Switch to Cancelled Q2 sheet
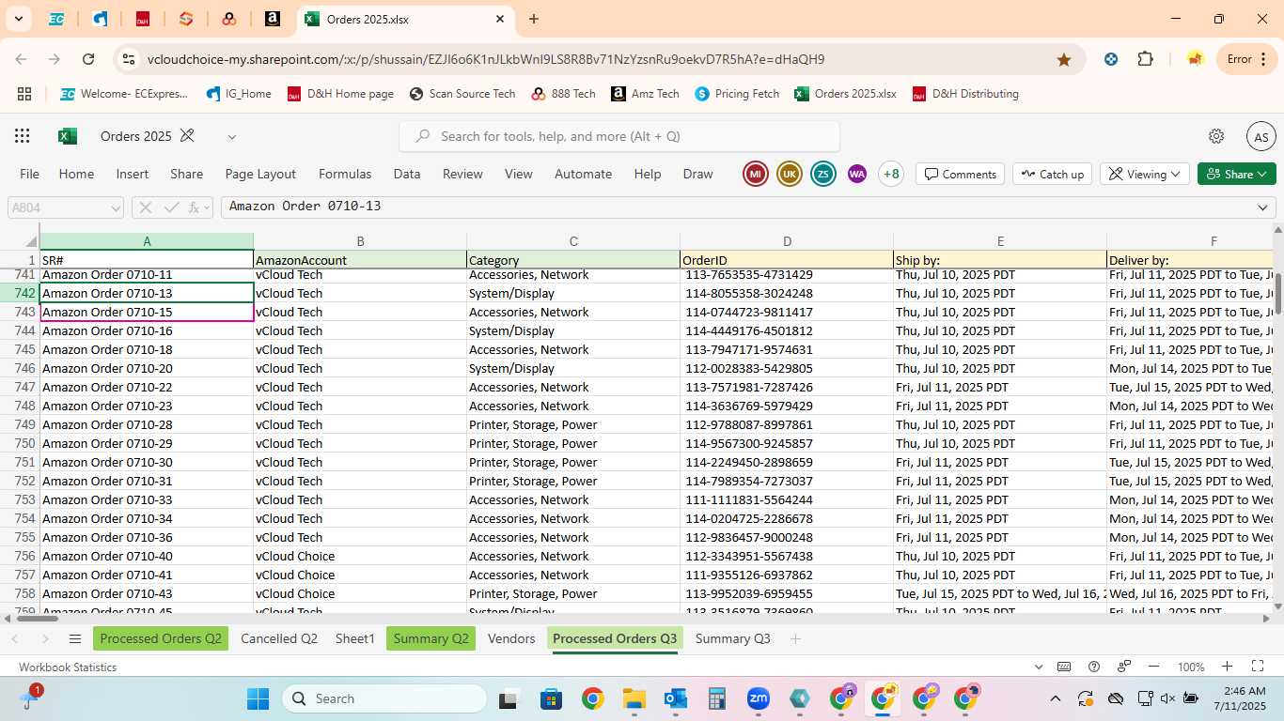Viewport: 1284px width, 721px height. click(279, 638)
